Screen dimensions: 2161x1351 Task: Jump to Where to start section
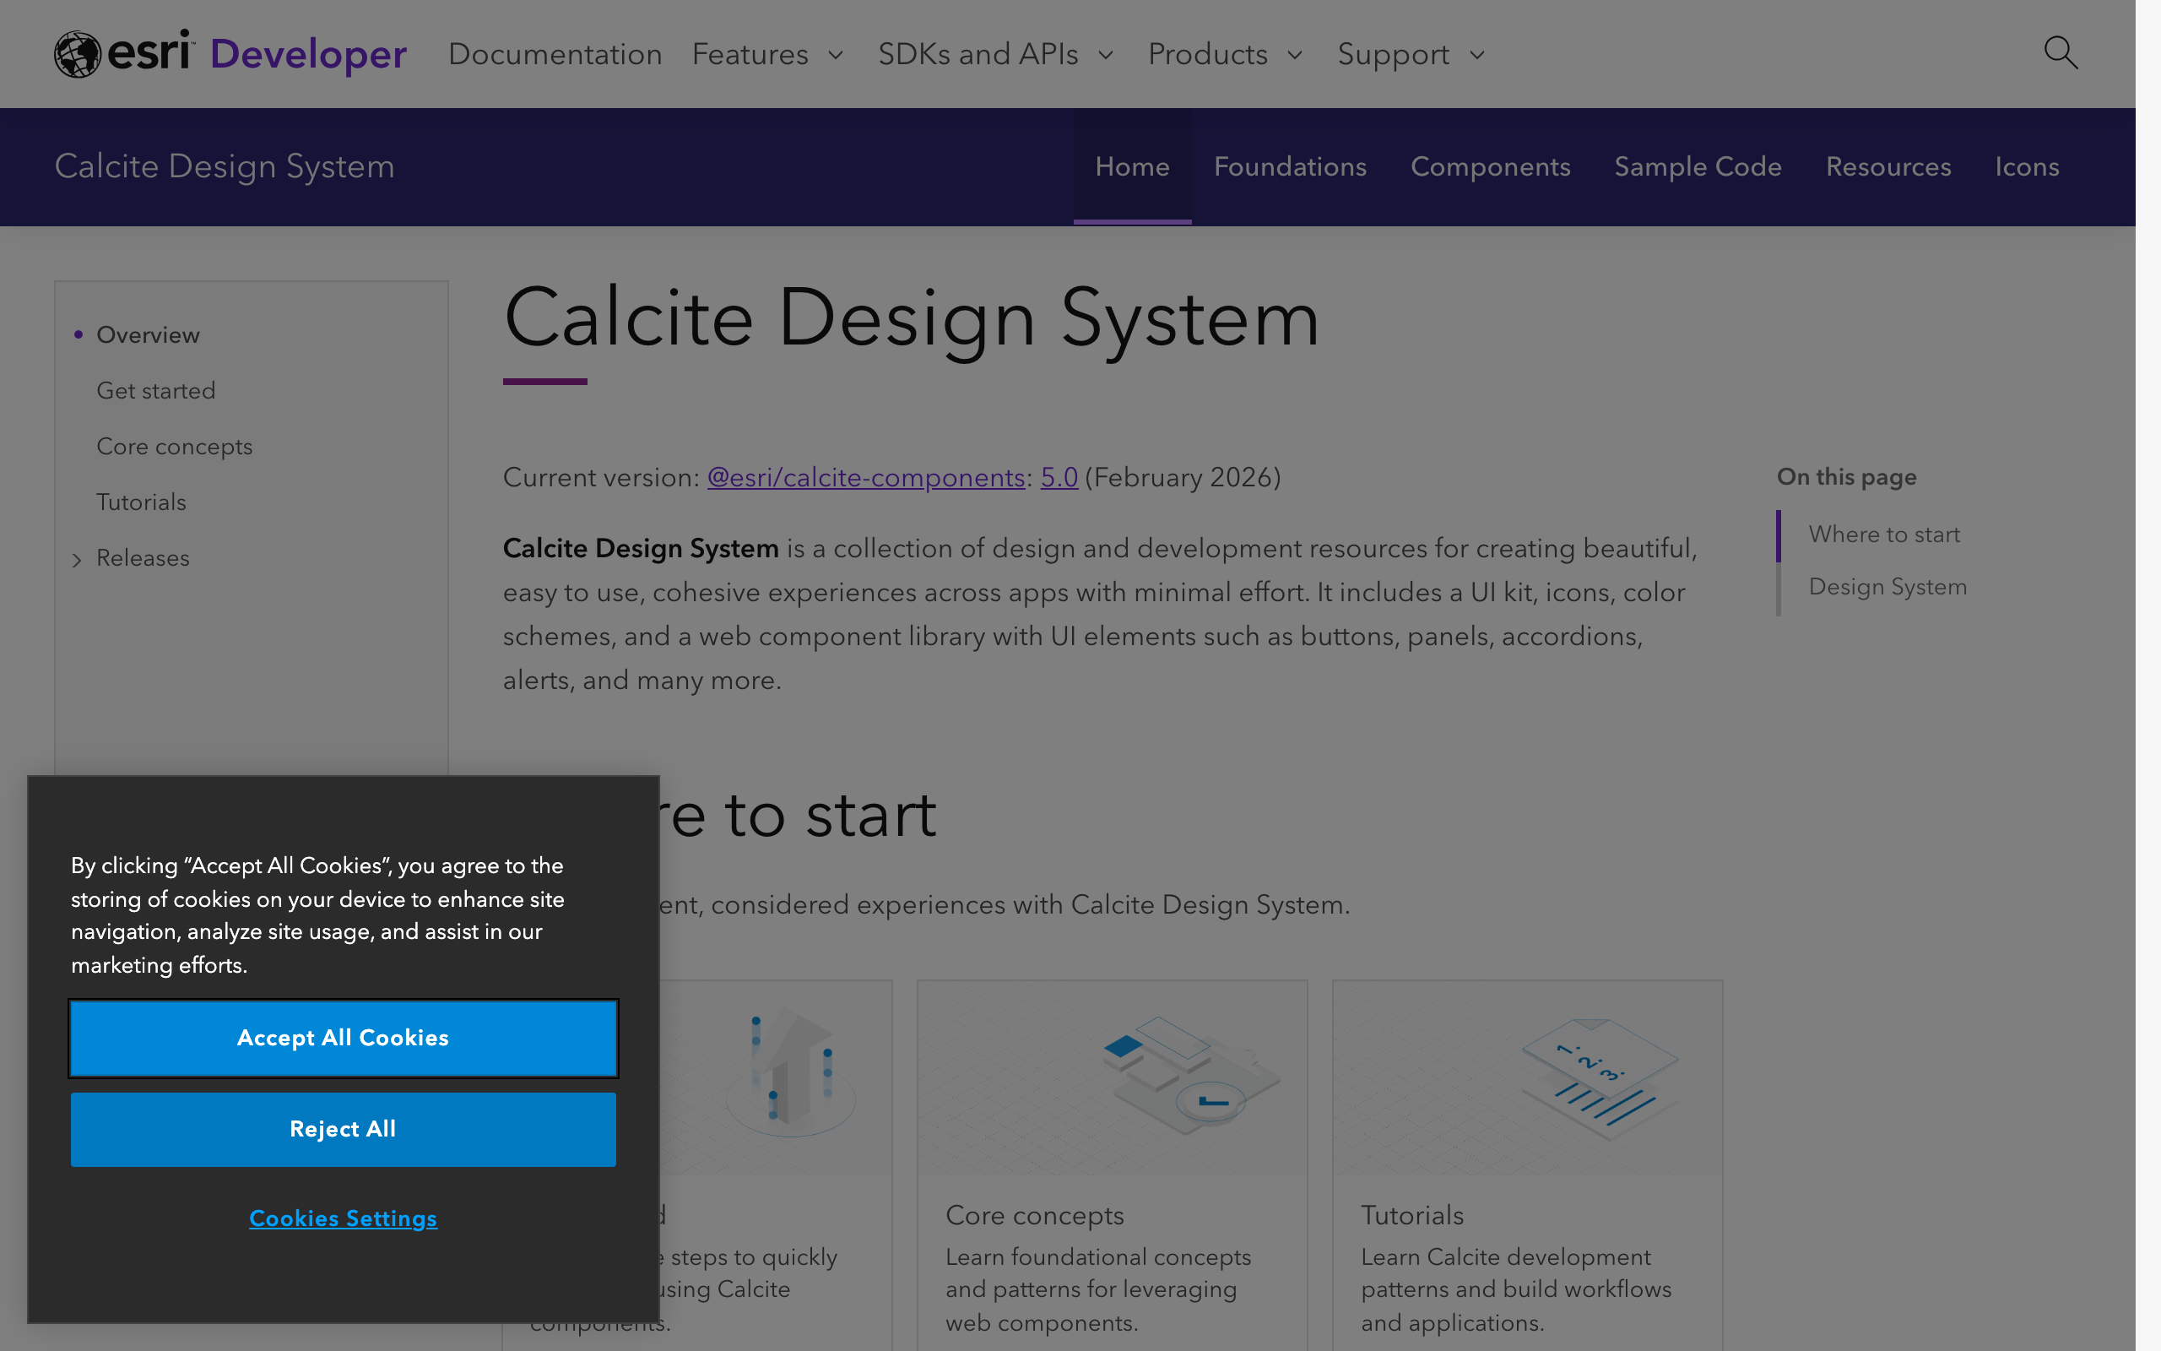pos(1884,534)
